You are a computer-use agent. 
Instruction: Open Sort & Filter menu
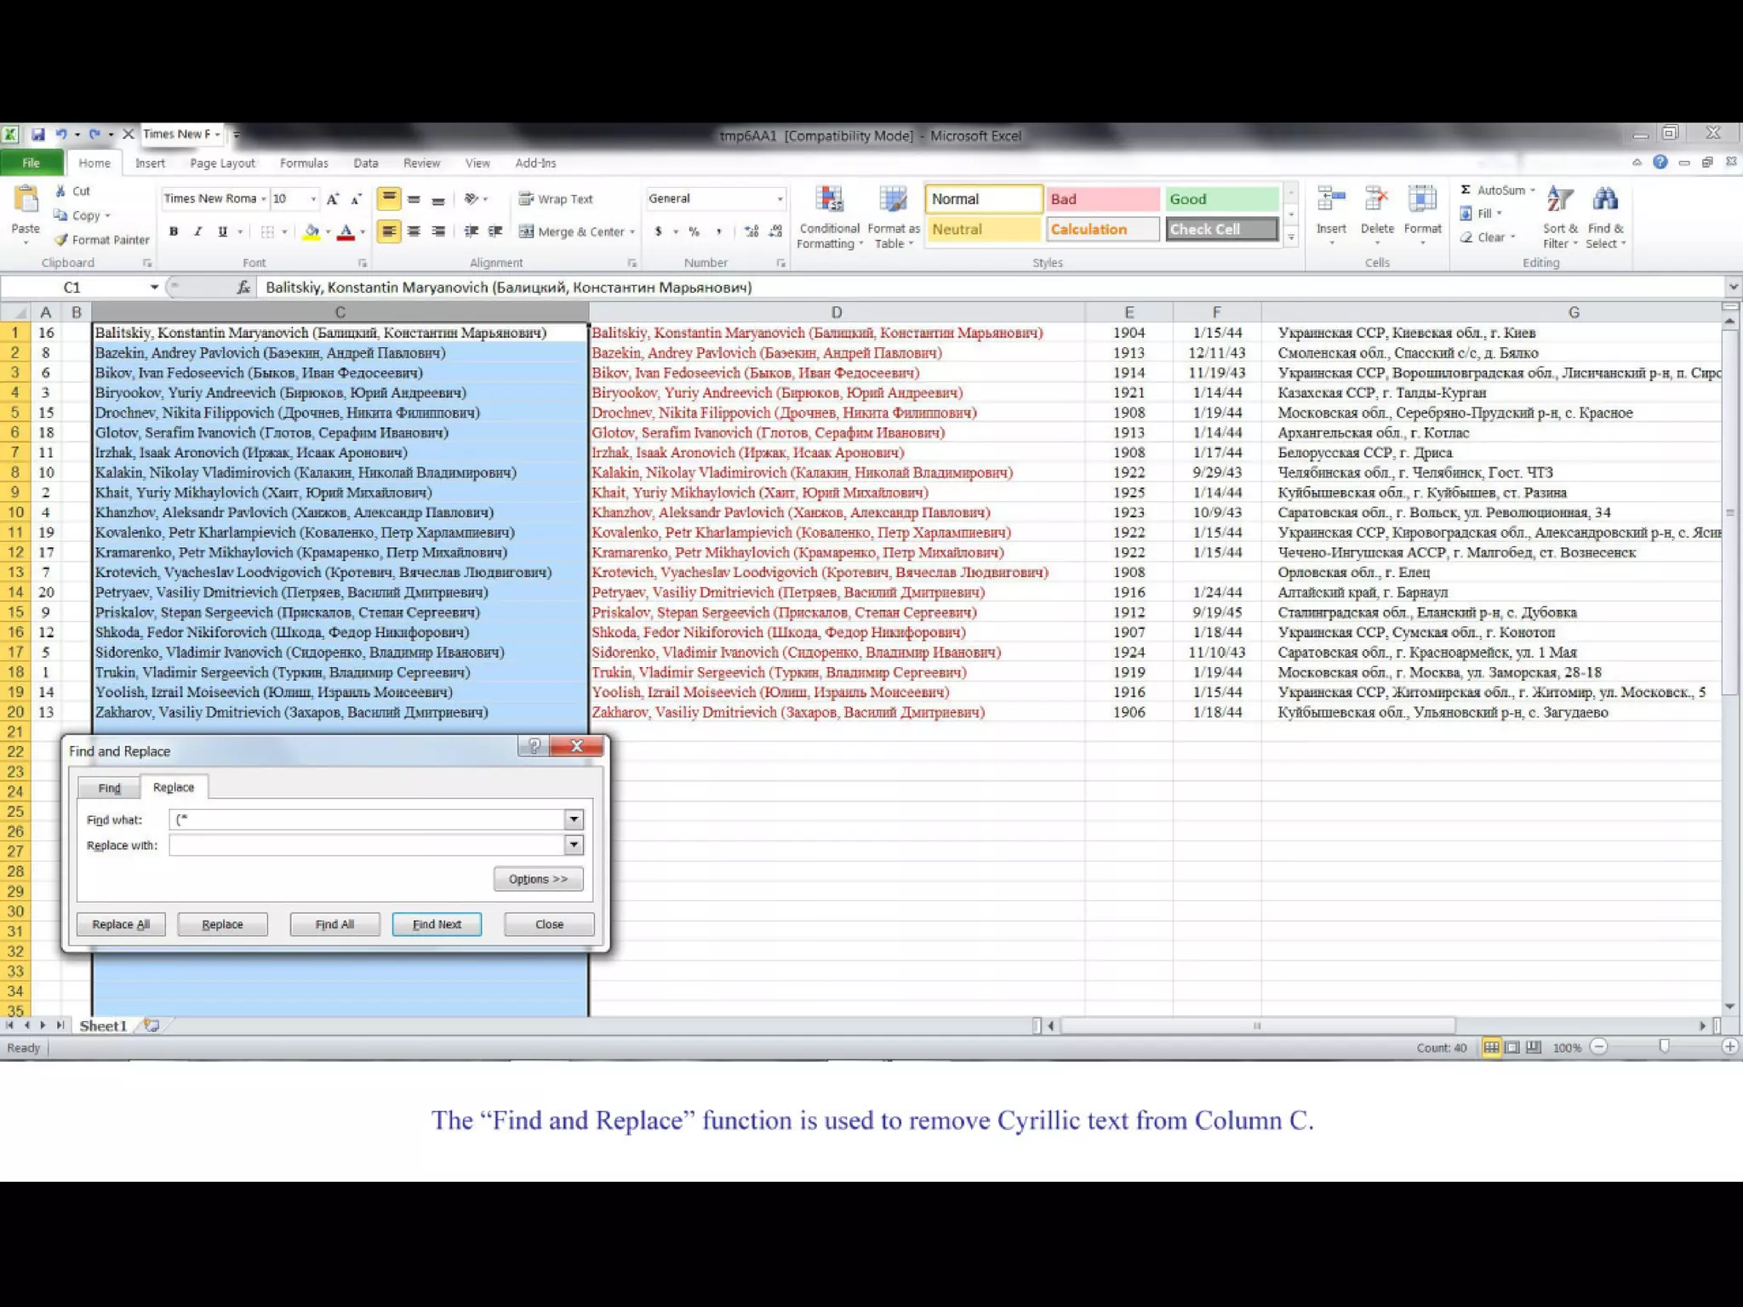pos(1560,218)
